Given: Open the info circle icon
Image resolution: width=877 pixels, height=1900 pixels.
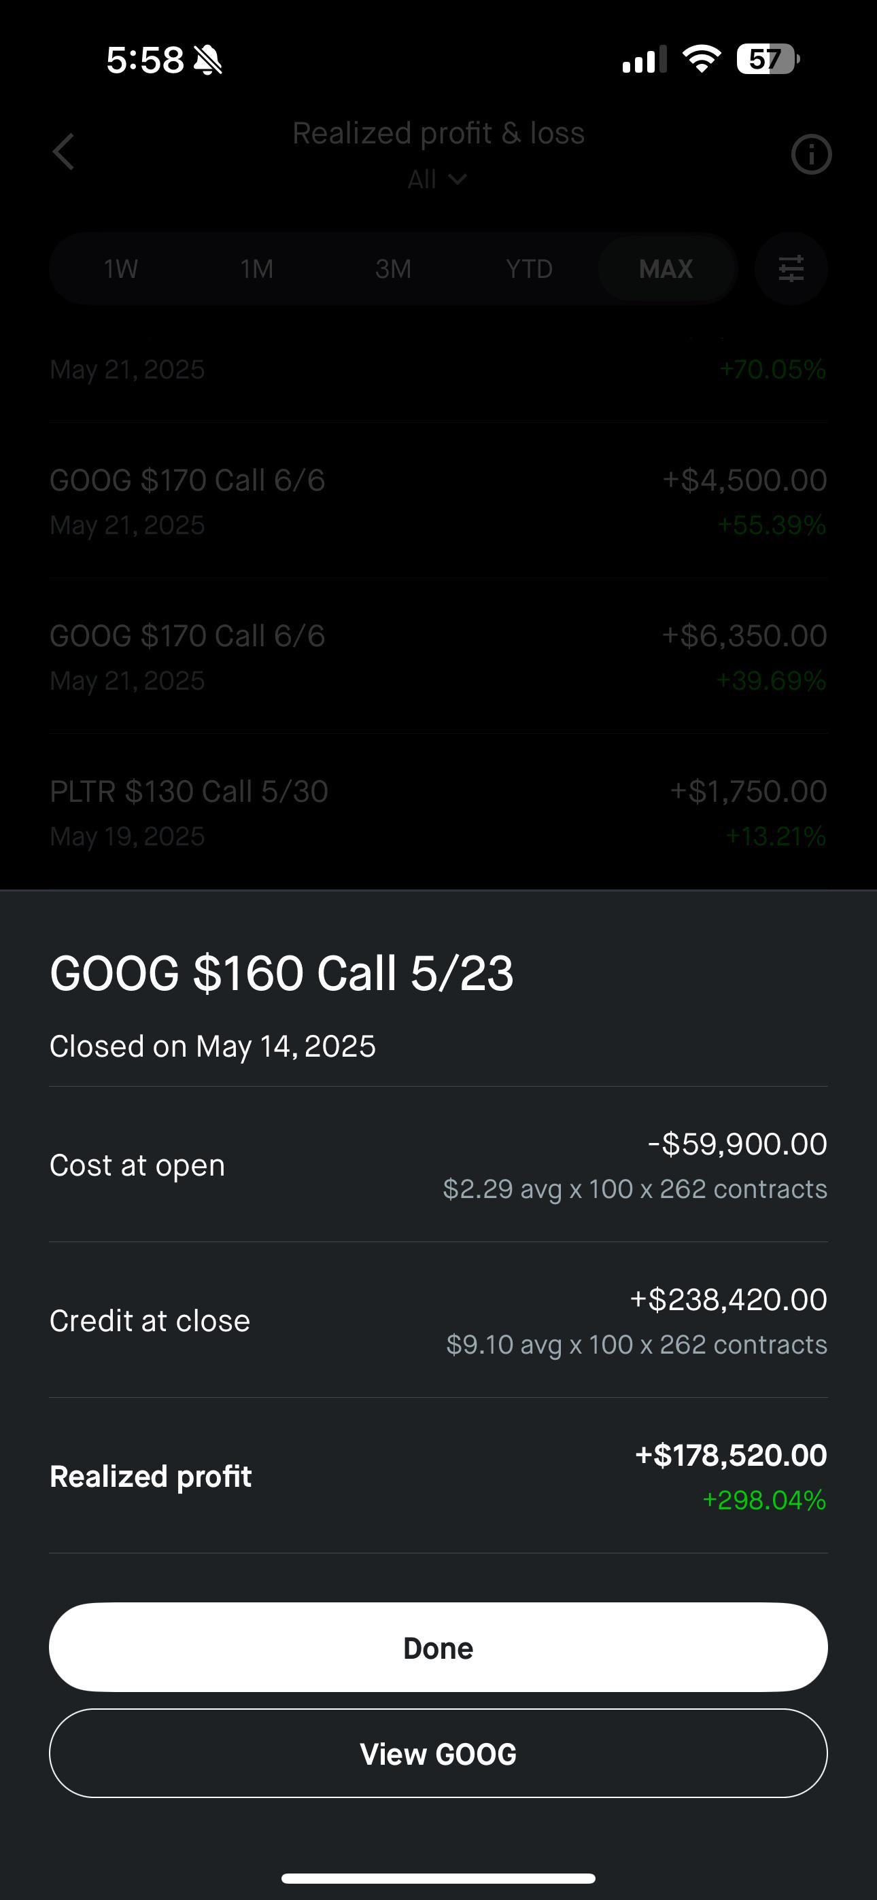Looking at the screenshot, I should tap(811, 154).
